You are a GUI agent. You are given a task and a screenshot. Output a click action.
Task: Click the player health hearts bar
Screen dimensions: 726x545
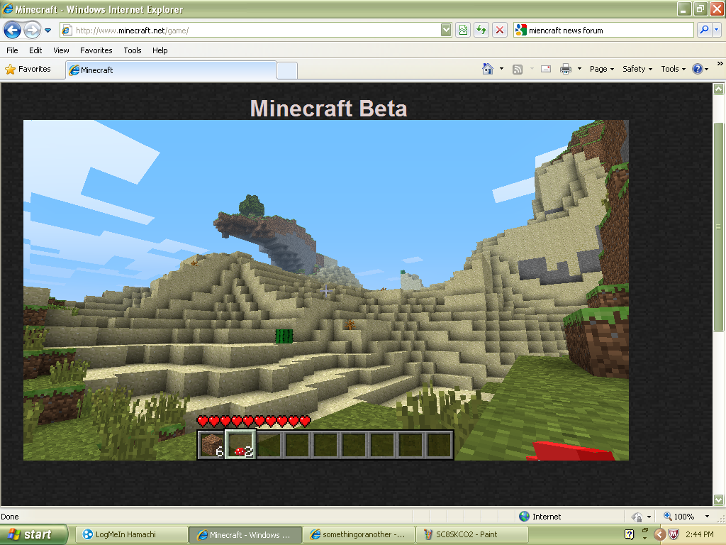253,422
